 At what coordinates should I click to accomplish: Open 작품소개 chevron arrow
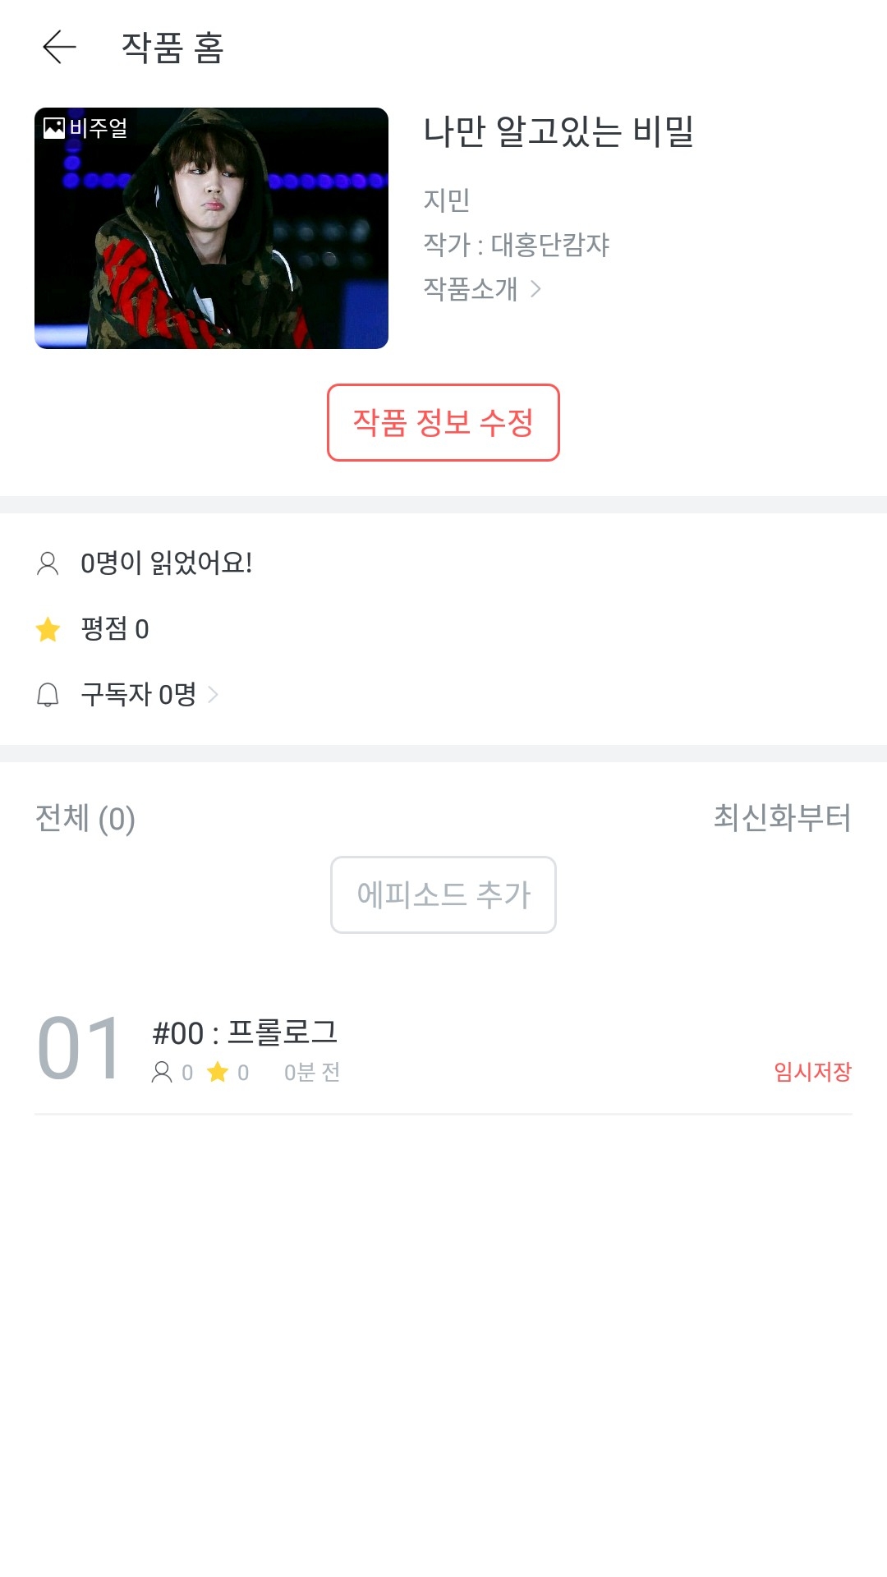(536, 289)
